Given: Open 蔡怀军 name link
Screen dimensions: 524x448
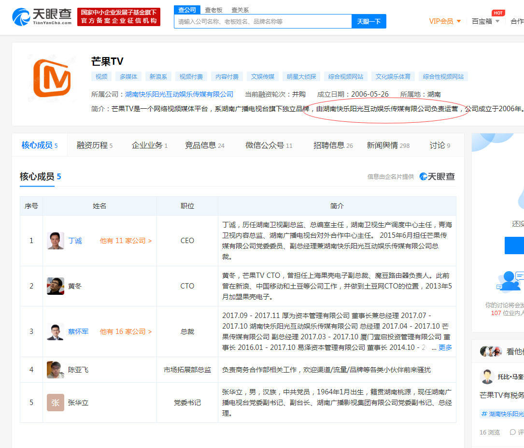Looking at the screenshot, I should 78,332.
